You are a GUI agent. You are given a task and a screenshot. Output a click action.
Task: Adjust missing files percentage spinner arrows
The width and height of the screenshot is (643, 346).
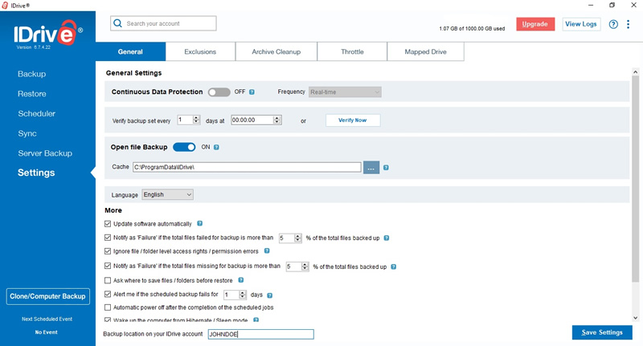tap(305, 267)
